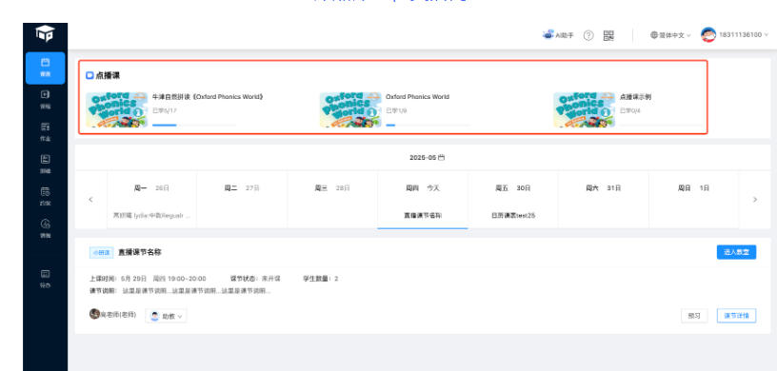This screenshot has height=371, width=777.
Task: Click the 学生数量: 2 text
Action: [x=321, y=279]
